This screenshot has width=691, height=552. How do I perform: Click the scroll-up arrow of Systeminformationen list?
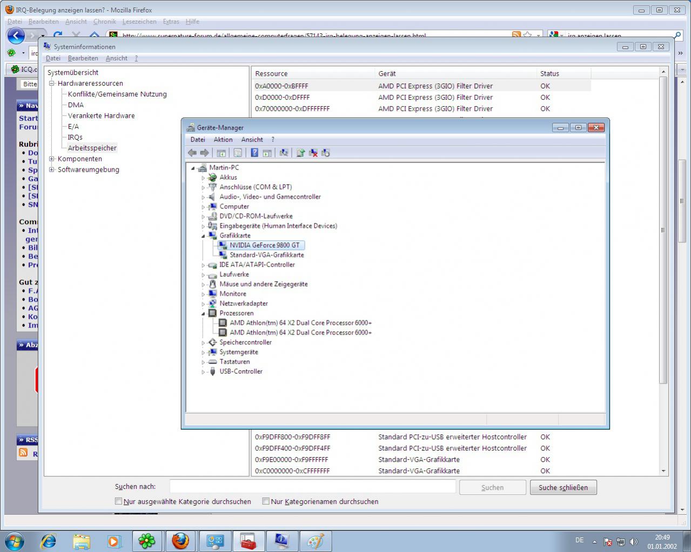pyautogui.click(x=663, y=71)
